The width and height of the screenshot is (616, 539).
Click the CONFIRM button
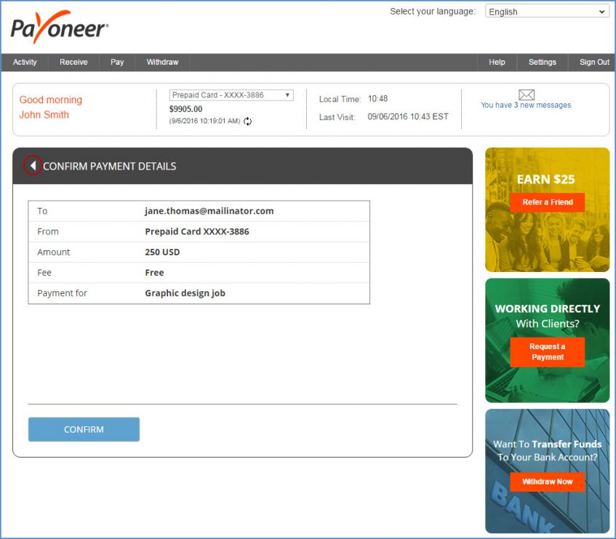point(84,429)
